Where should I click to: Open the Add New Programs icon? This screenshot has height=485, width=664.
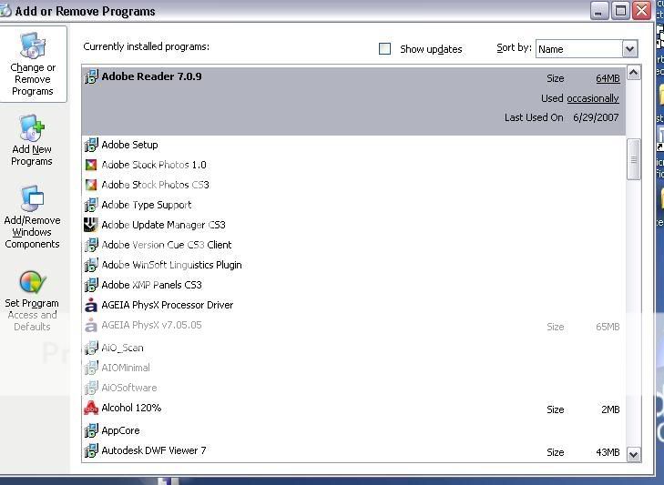32,127
